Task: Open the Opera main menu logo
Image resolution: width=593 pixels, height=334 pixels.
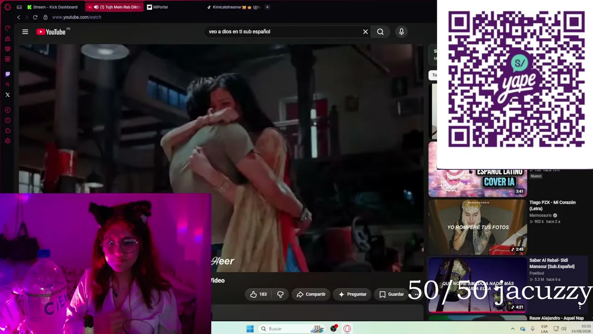Action: click(7, 7)
